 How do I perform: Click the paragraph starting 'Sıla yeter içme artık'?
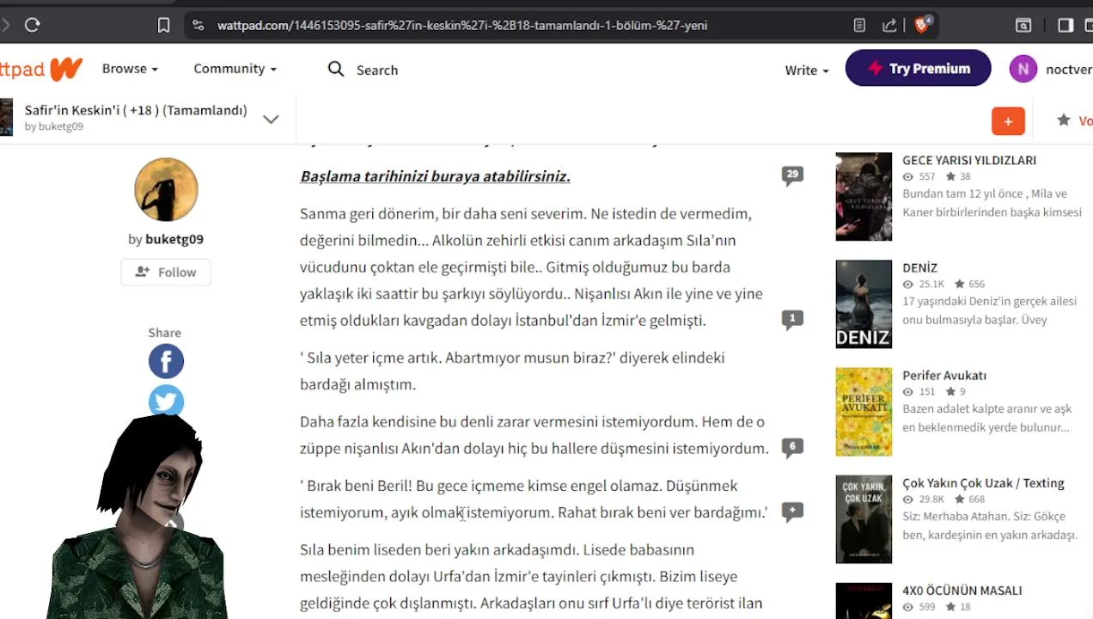[x=512, y=371]
